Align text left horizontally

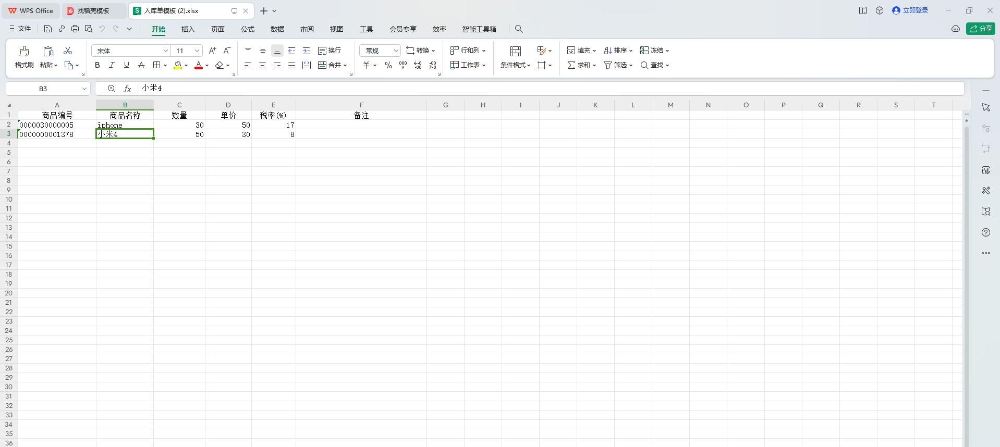pyautogui.click(x=248, y=65)
